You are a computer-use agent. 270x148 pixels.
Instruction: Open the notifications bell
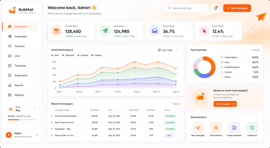[x=215, y=8]
